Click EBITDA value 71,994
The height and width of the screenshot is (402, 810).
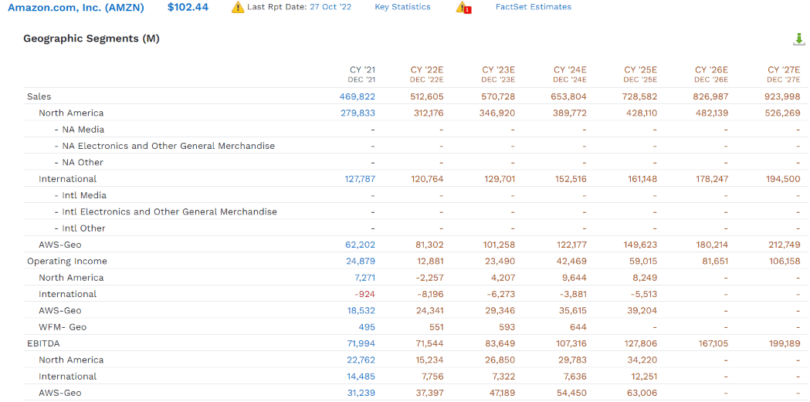click(x=361, y=343)
